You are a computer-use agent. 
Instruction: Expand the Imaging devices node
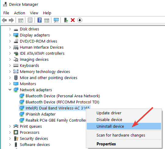pos(10,59)
